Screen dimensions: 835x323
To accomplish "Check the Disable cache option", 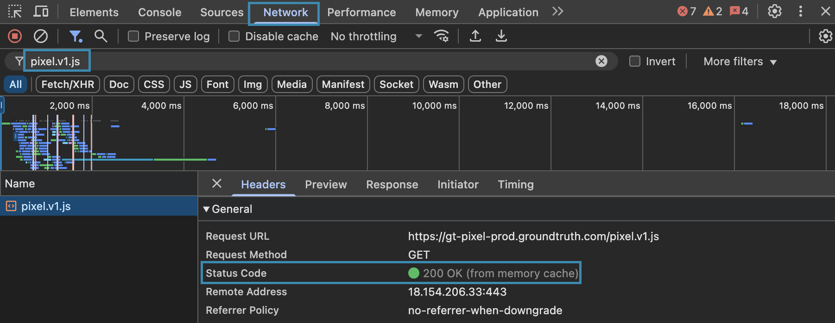I will click(x=234, y=37).
